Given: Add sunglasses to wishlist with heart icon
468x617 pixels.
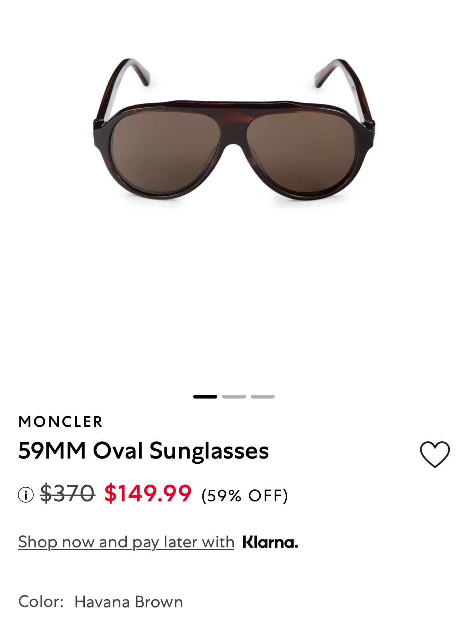Looking at the screenshot, I should 435,454.
